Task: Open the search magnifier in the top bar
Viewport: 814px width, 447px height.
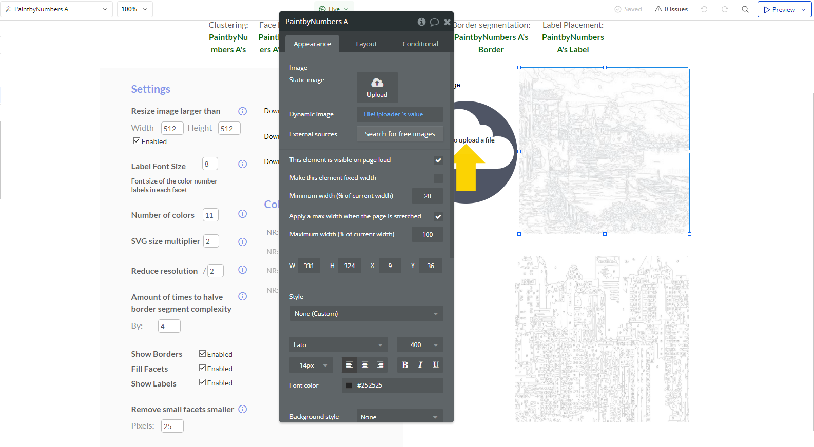Action: point(745,9)
